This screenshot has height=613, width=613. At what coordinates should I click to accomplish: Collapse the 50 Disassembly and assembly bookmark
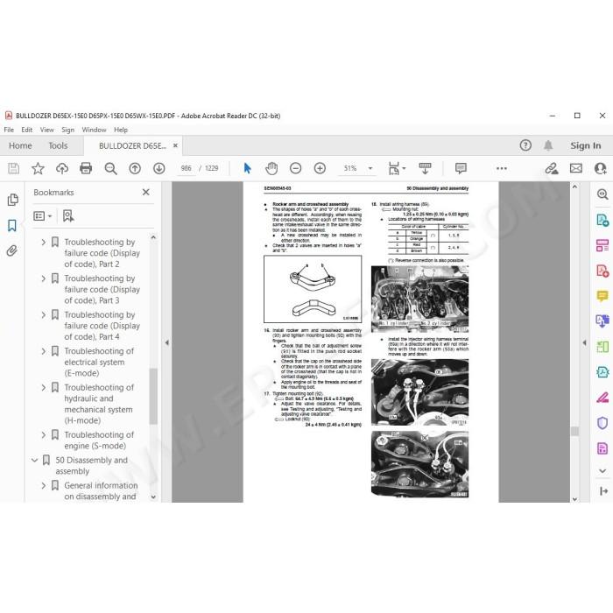tap(35, 461)
